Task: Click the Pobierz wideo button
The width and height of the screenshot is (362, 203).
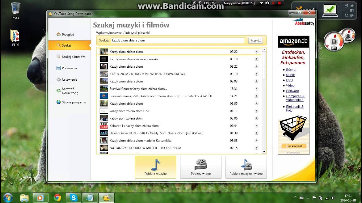Action: coord(201,167)
